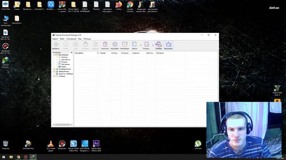This screenshot has height=160, width=286.
Task: Select the Очереди category
Action: 62,76
